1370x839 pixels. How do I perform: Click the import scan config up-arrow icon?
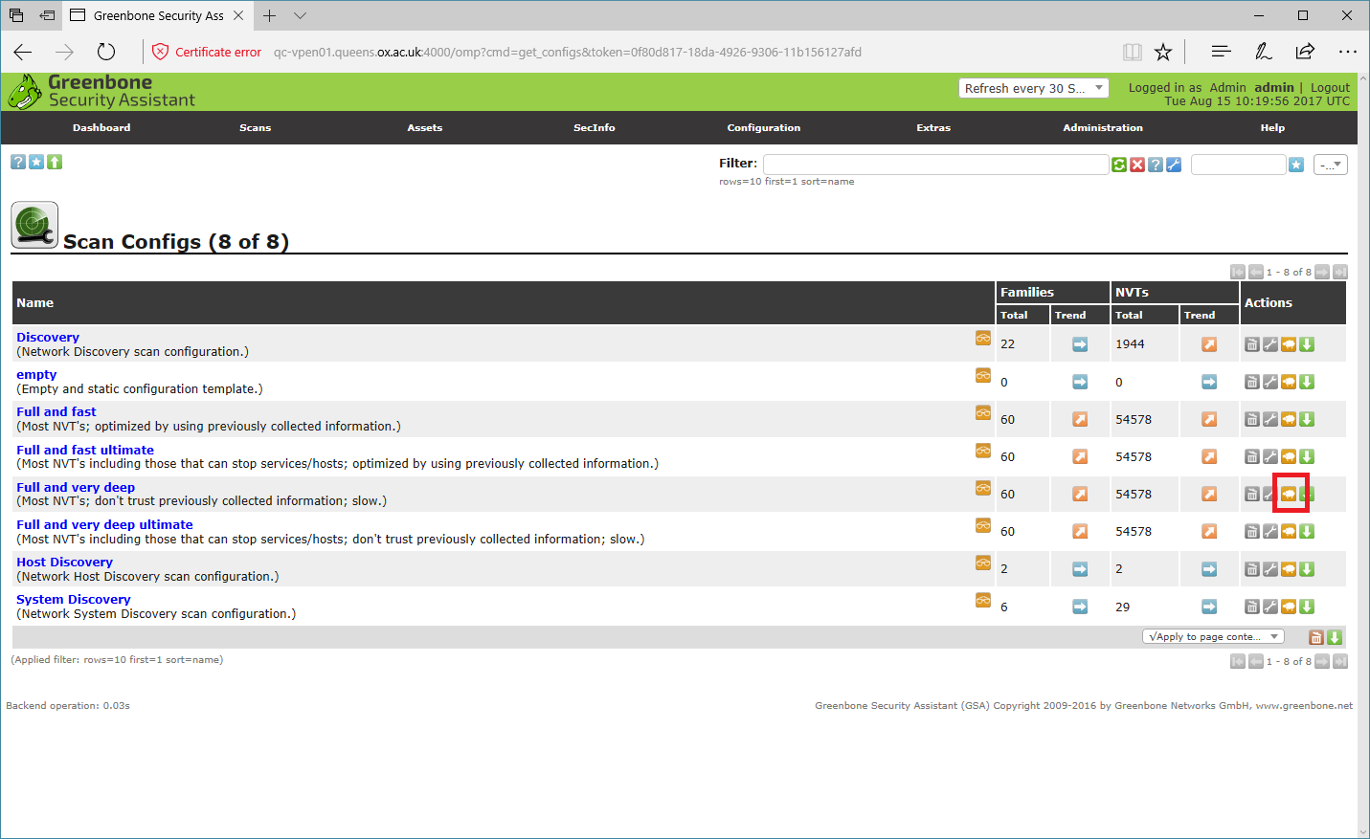coord(55,162)
